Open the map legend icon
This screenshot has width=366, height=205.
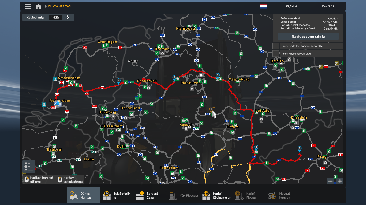tap(29, 167)
